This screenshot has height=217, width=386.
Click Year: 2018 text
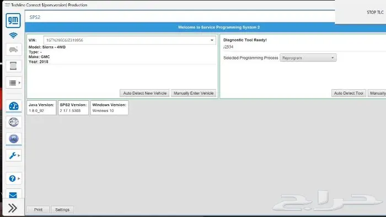coord(39,62)
